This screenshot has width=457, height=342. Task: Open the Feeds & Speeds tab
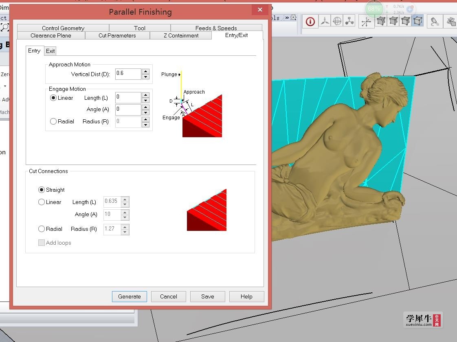tap(216, 28)
